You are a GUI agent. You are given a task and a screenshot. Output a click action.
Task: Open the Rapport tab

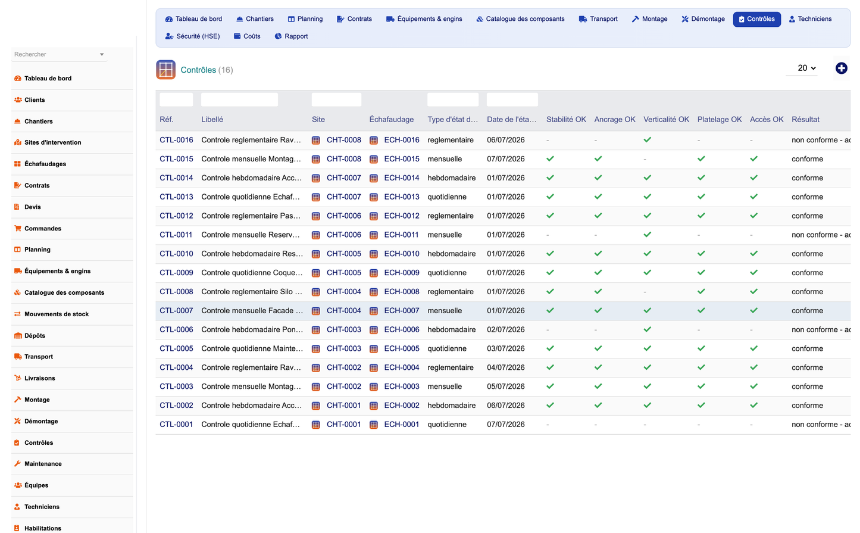coord(291,36)
